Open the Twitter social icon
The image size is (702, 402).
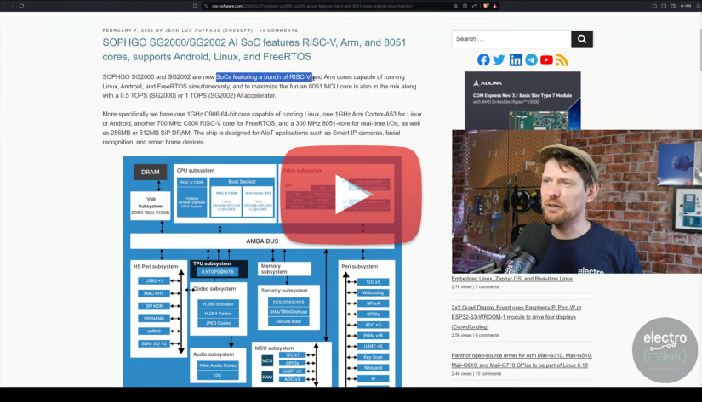(x=499, y=60)
